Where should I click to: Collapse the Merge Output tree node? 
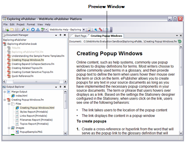(x=5, y=91)
